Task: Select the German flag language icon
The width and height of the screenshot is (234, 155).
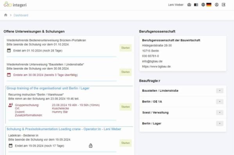Action: pos(209,5)
